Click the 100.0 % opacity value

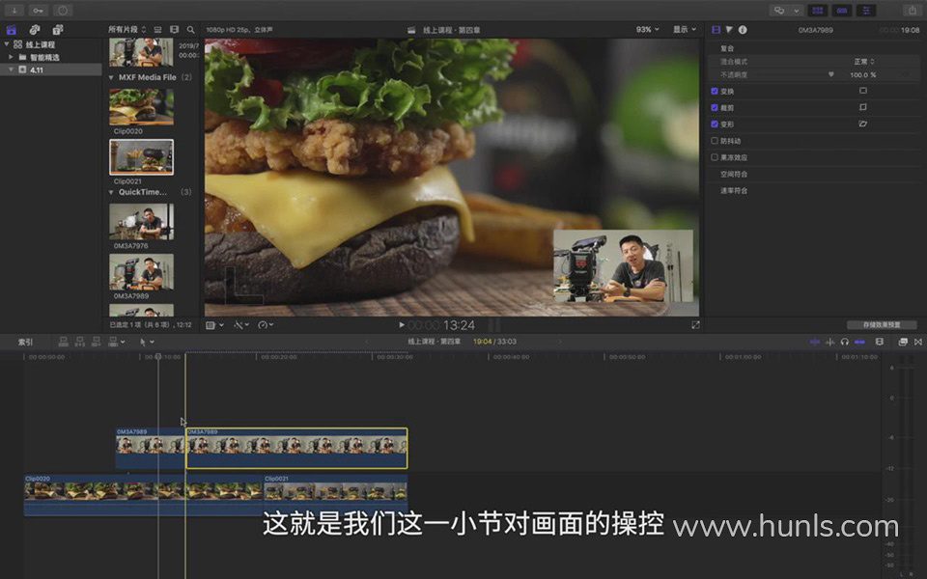863,75
